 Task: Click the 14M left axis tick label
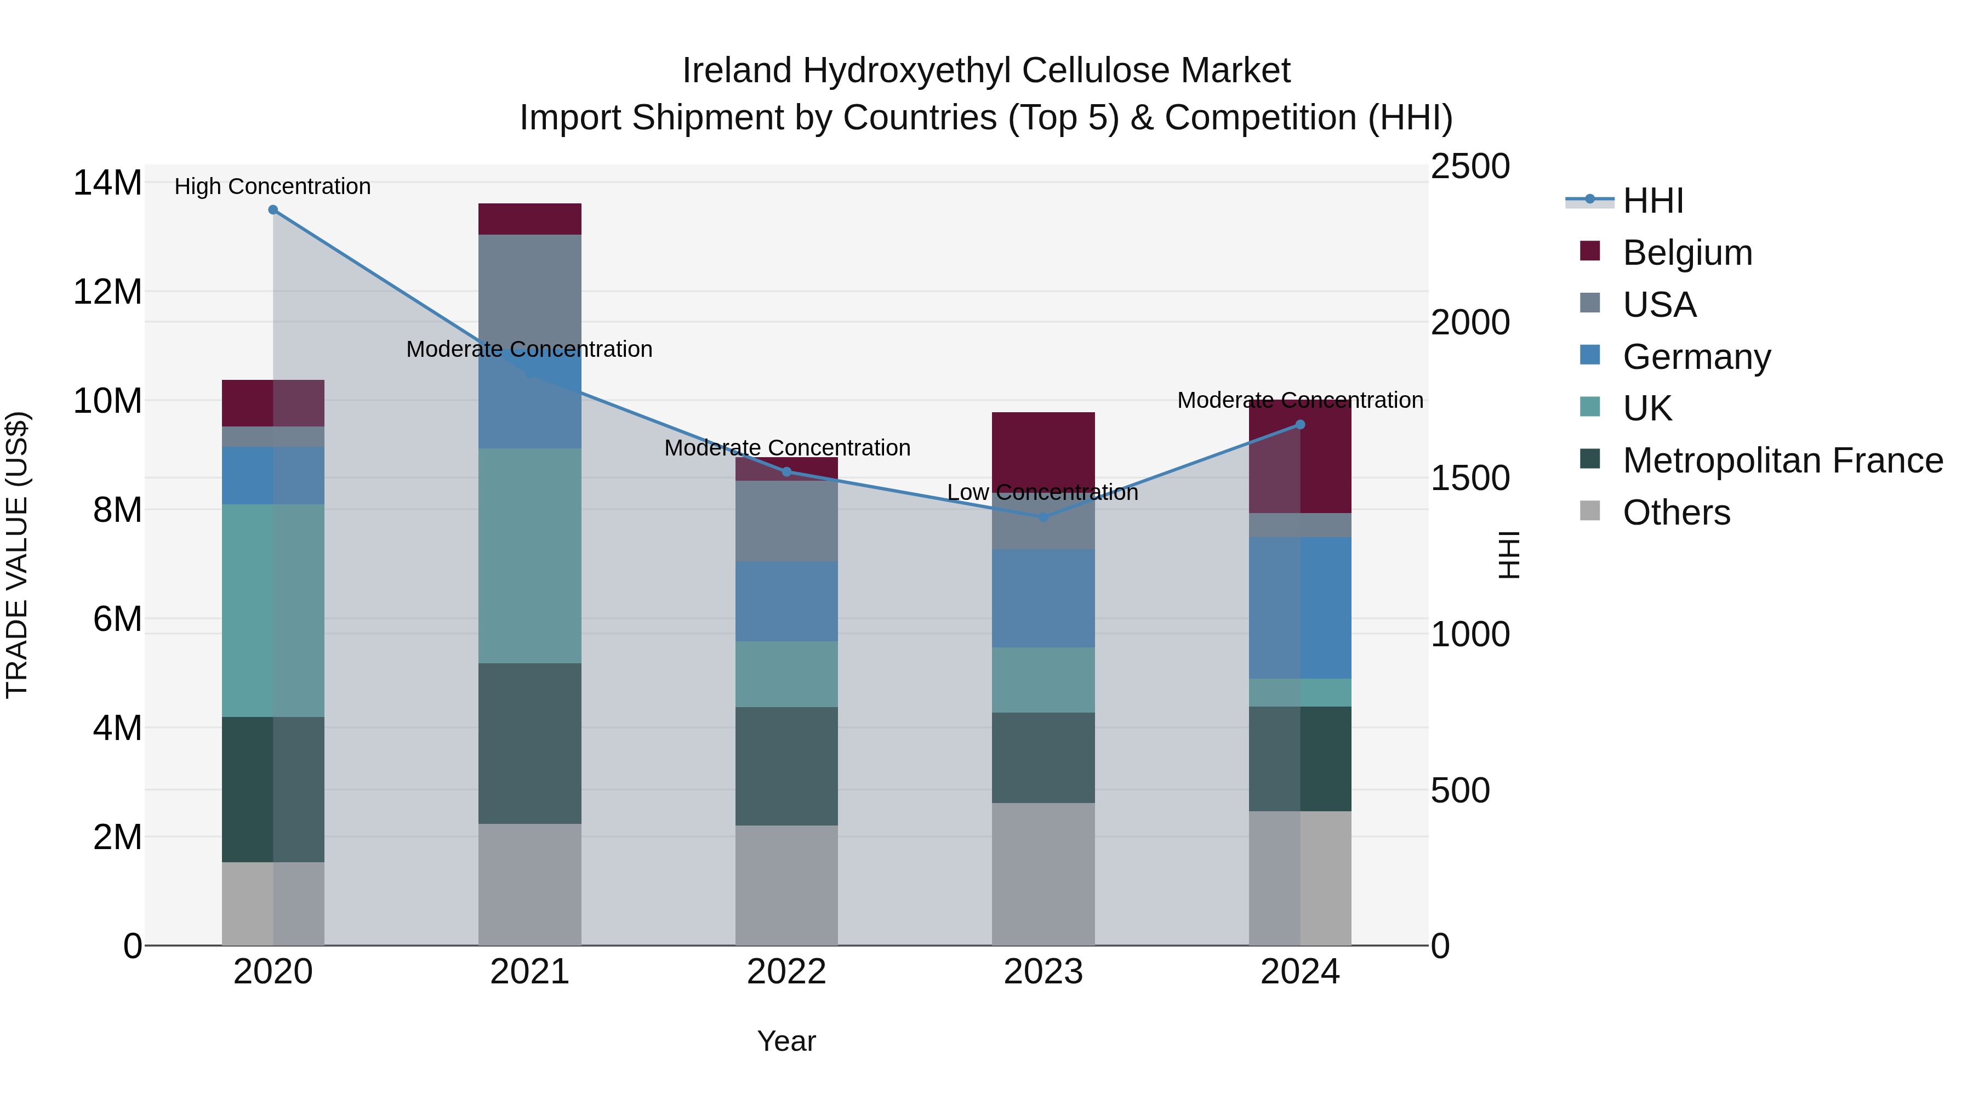[107, 183]
